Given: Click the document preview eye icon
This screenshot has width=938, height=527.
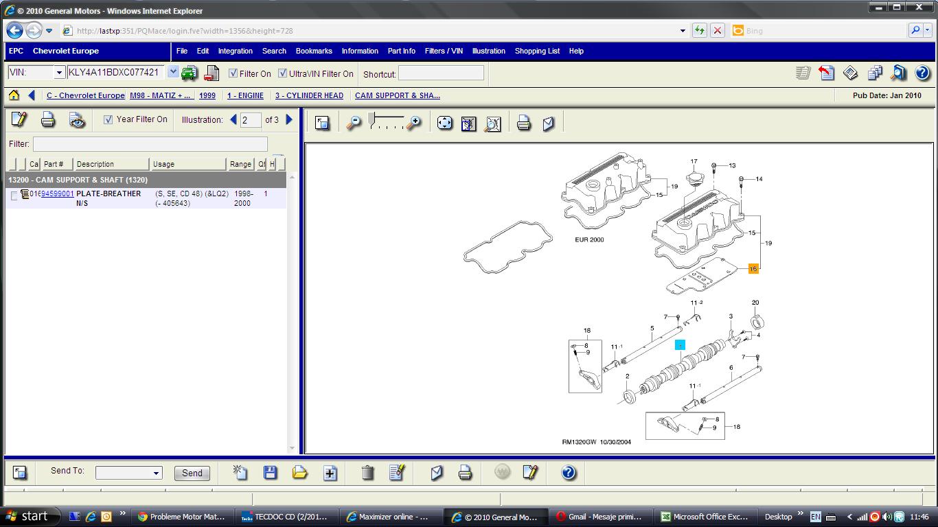Looking at the screenshot, I should (77, 119).
